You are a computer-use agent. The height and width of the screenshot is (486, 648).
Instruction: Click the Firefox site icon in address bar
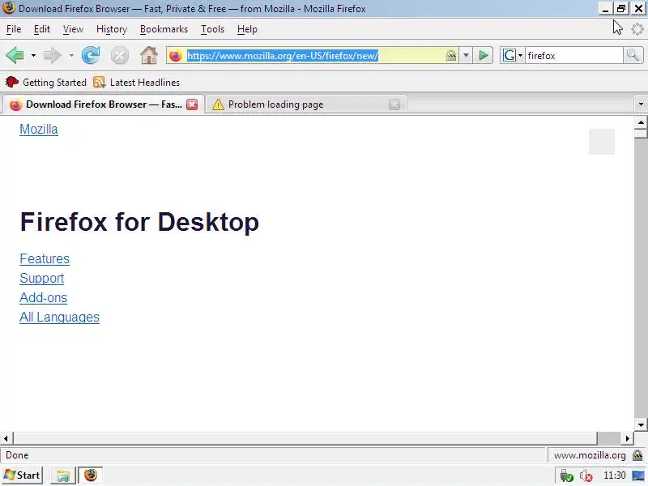pos(175,55)
